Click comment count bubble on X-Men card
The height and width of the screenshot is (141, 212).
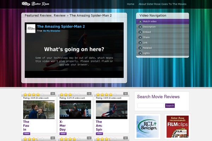[89, 94]
